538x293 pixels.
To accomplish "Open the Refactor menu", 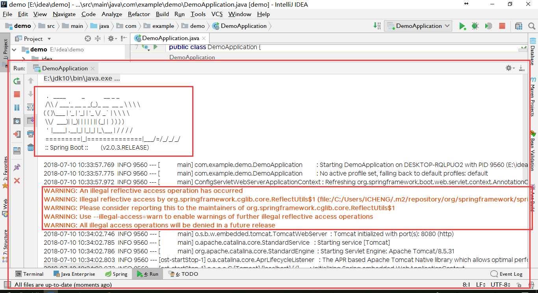I will click(x=139, y=14).
